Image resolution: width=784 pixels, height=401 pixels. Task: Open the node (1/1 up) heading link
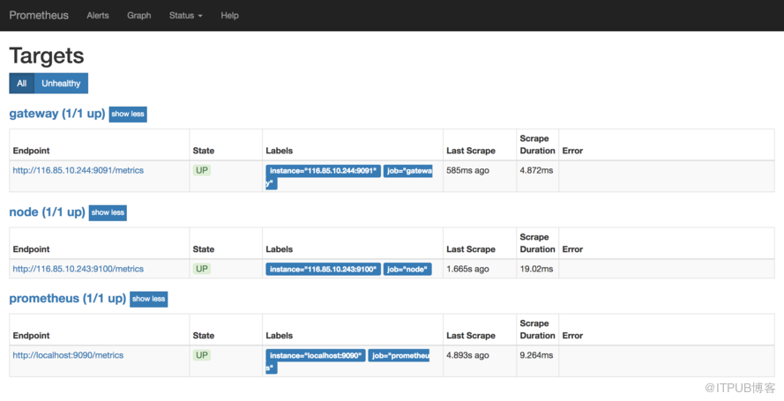pyautogui.click(x=47, y=212)
